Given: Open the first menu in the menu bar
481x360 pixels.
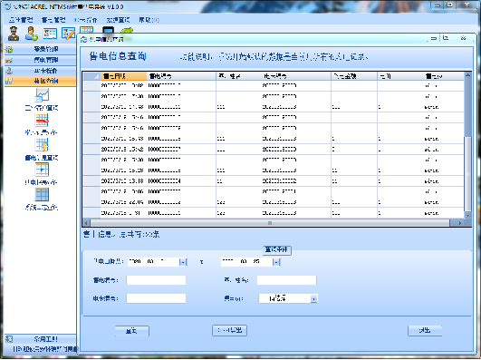Looking at the screenshot, I should [x=21, y=20].
